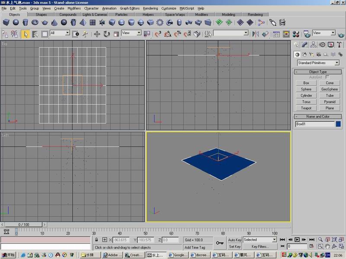
Task: Toggle the Percent Snap button
Action: tap(177, 34)
